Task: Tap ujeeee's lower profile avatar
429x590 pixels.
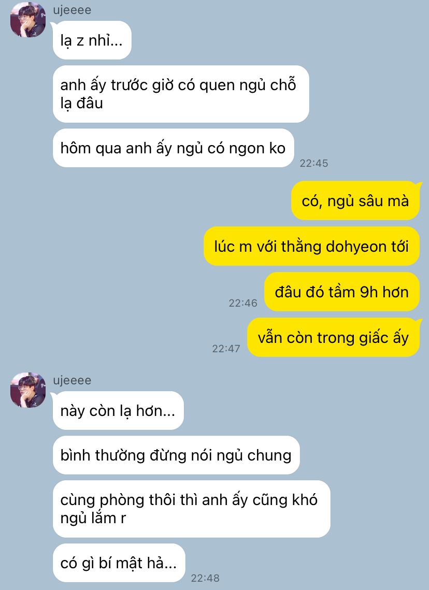Action: point(28,390)
